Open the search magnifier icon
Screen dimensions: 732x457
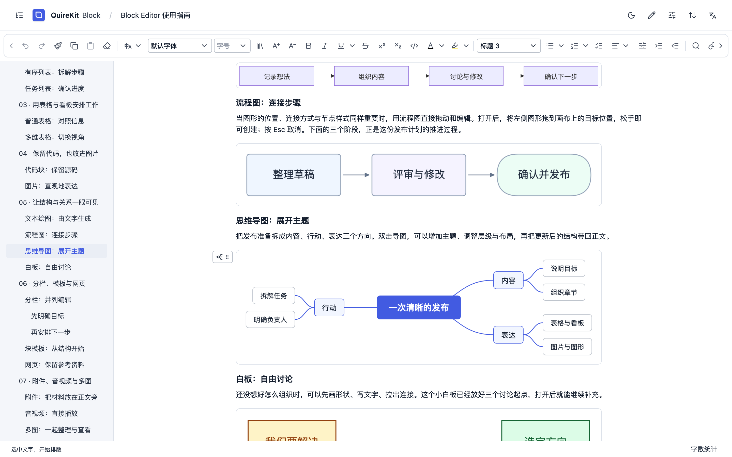pyautogui.click(x=696, y=46)
